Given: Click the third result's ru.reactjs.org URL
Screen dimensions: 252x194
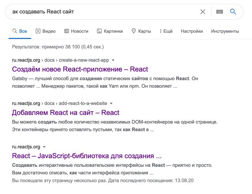Looking at the screenshot, I should tap(26, 147).
